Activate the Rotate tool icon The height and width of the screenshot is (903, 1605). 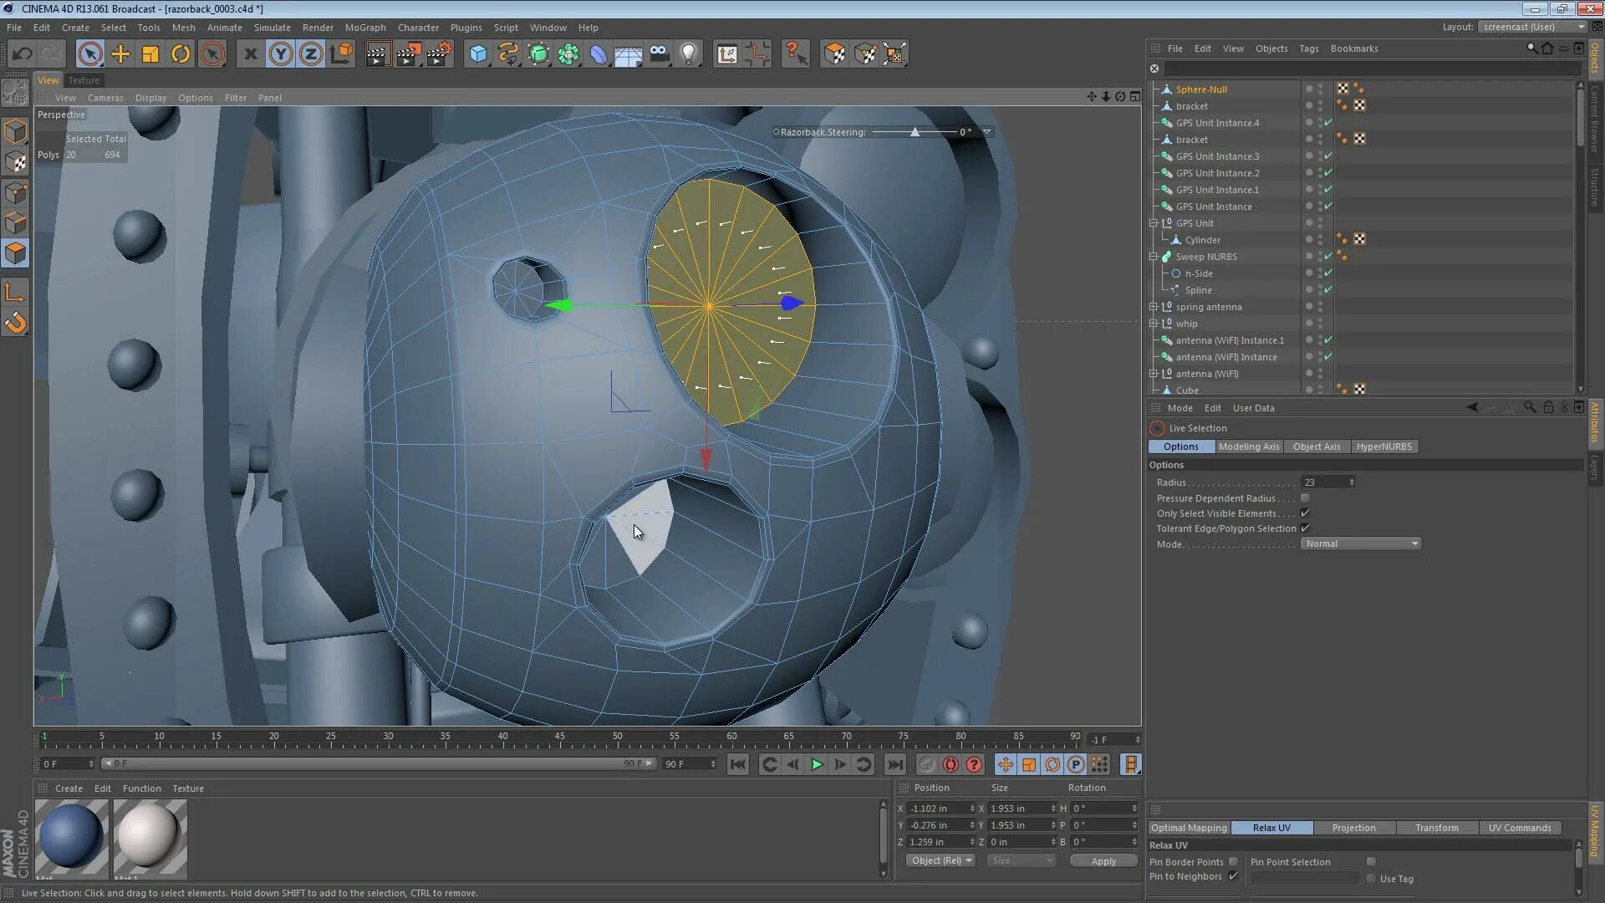[181, 54]
